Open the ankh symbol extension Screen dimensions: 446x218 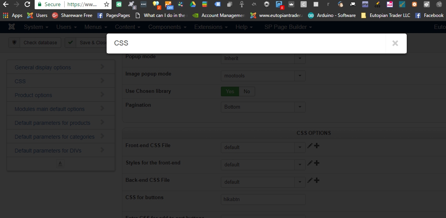click(242, 4)
